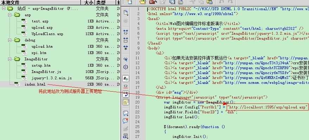This screenshot has width=309, height=140.
Task: Toggle Line Numbers in coding toolbar
Action: point(126,79)
